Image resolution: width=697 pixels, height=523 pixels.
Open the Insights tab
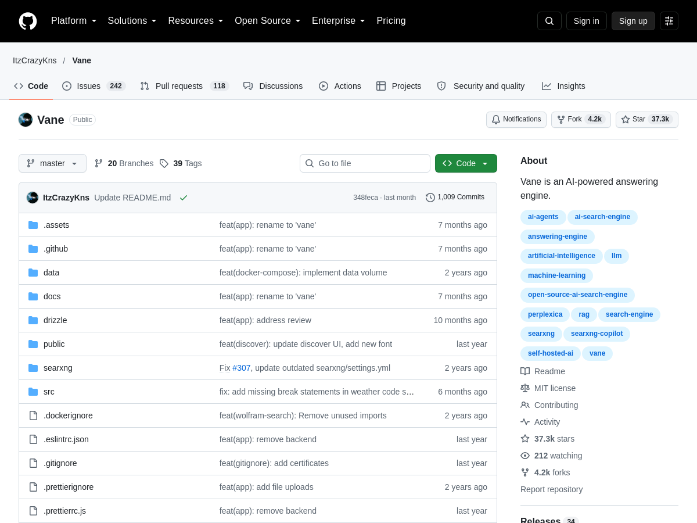click(x=563, y=86)
